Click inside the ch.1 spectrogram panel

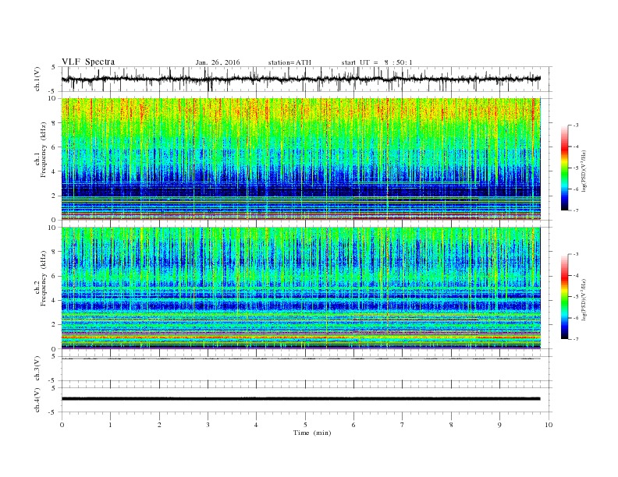click(x=300, y=159)
